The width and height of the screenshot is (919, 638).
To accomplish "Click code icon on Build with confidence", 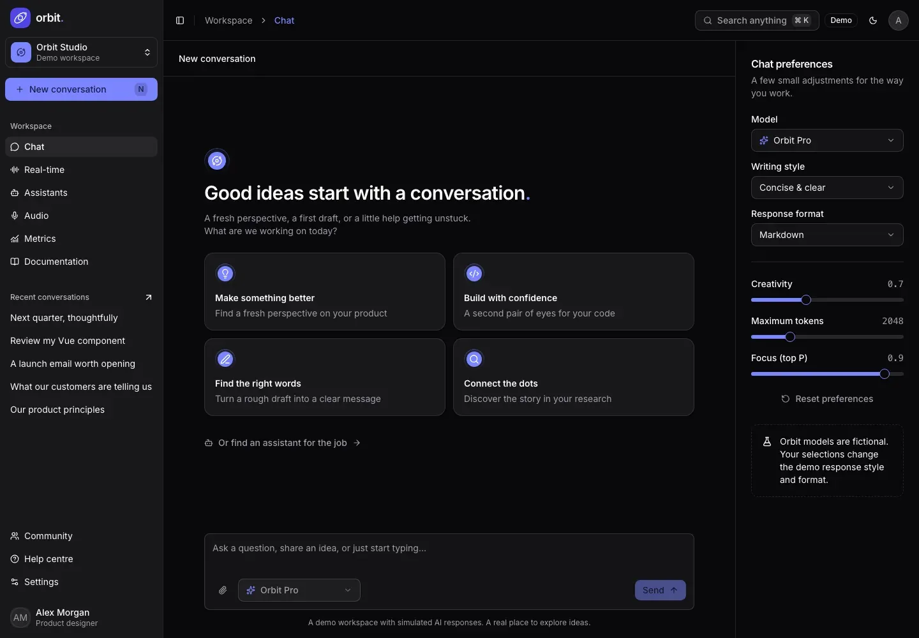I will coord(474,274).
